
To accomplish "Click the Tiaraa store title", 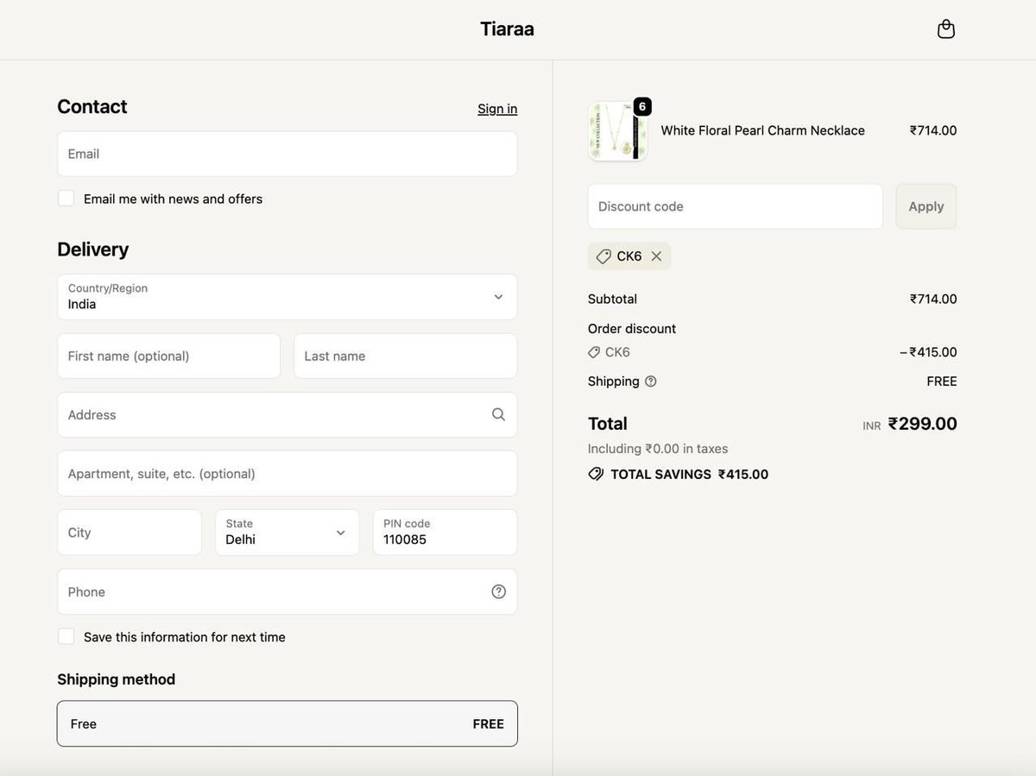I will tap(508, 28).
